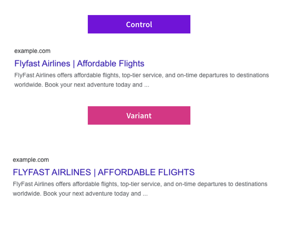Click 'AFFORDABLE FLIGHTS' in the Variant title

(146, 172)
